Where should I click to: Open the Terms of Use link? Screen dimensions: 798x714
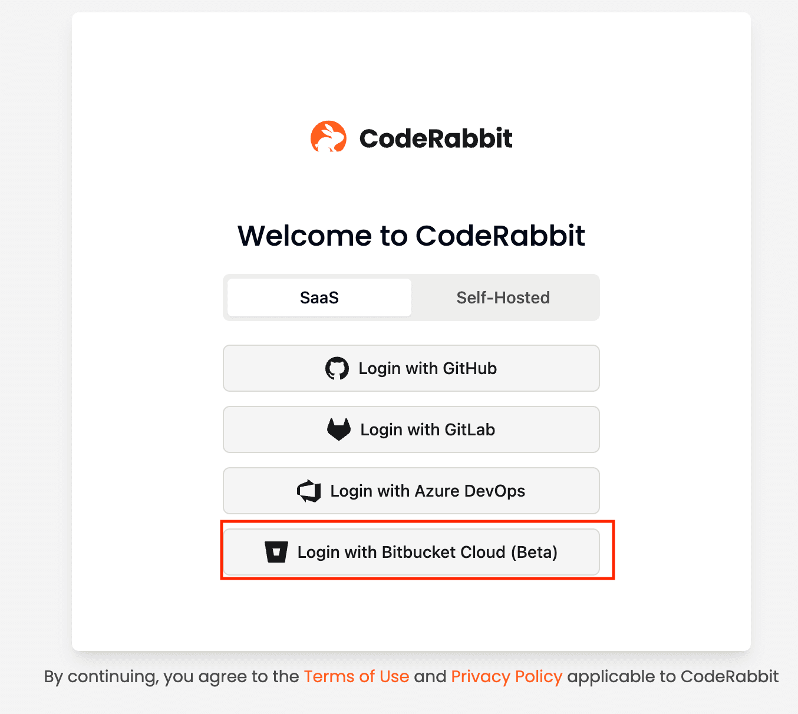click(x=357, y=676)
